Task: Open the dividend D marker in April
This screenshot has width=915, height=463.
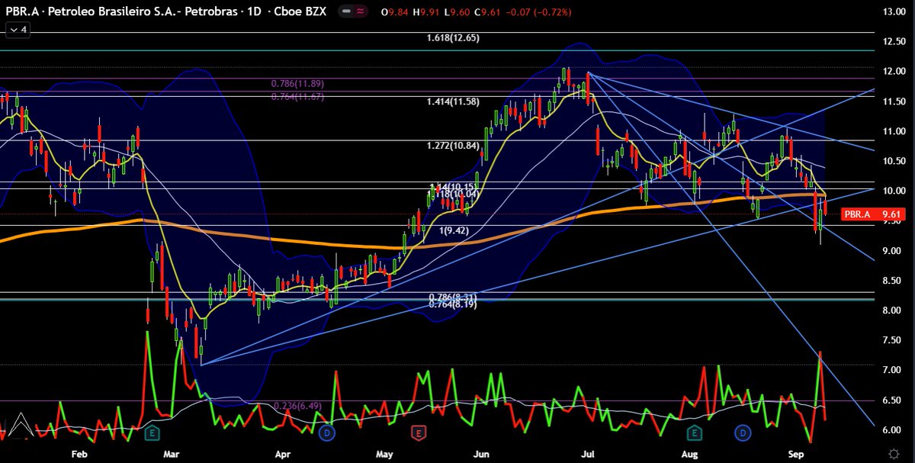Action: [327, 434]
